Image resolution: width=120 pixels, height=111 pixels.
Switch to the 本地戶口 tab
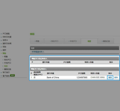(73, 41)
